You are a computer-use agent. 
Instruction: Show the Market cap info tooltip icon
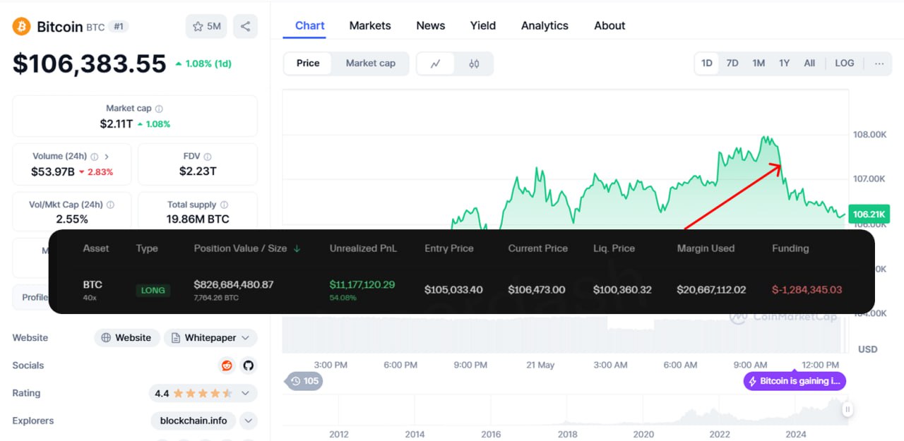pyautogui.click(x=159, y=109)
